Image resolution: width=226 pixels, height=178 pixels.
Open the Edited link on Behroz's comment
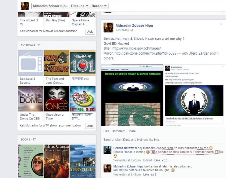pyautogui.click(x=148, y=160)
